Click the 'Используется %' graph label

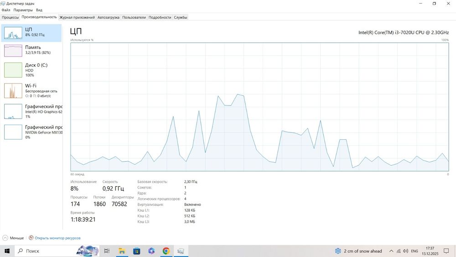[x=82, y=40]
